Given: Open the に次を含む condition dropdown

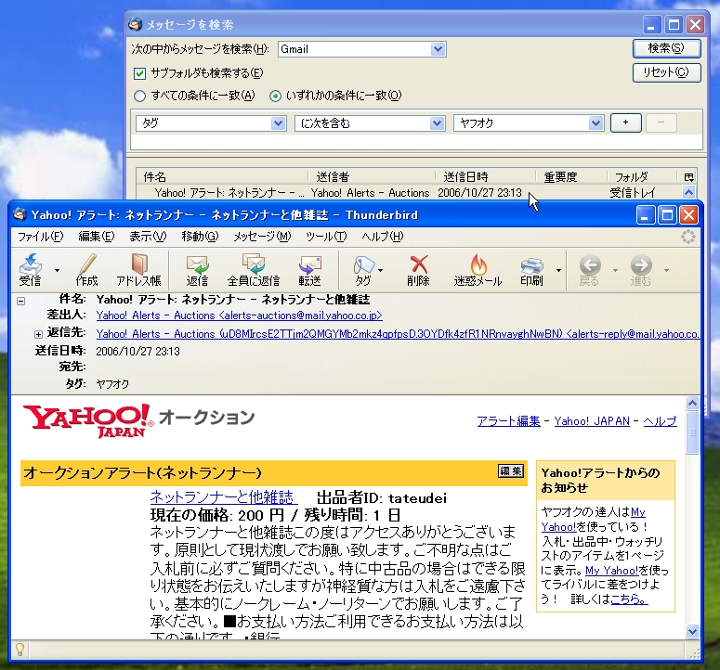Looking at the screenshot, I should pyautogui.click(x=437, y=122).
